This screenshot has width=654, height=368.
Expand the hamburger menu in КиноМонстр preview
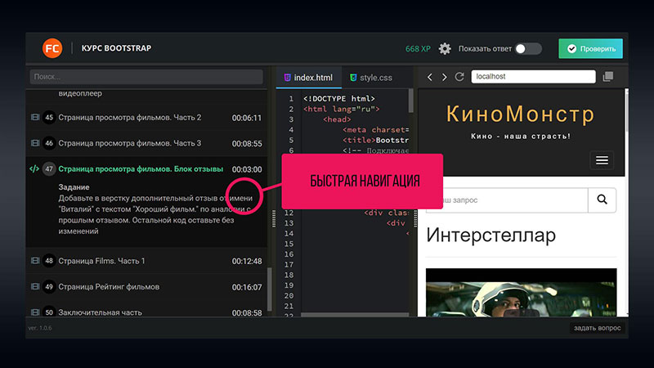[602, 160]
